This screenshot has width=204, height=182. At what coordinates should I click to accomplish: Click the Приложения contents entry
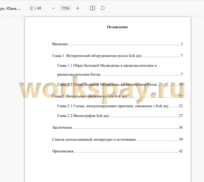point(117,151)
